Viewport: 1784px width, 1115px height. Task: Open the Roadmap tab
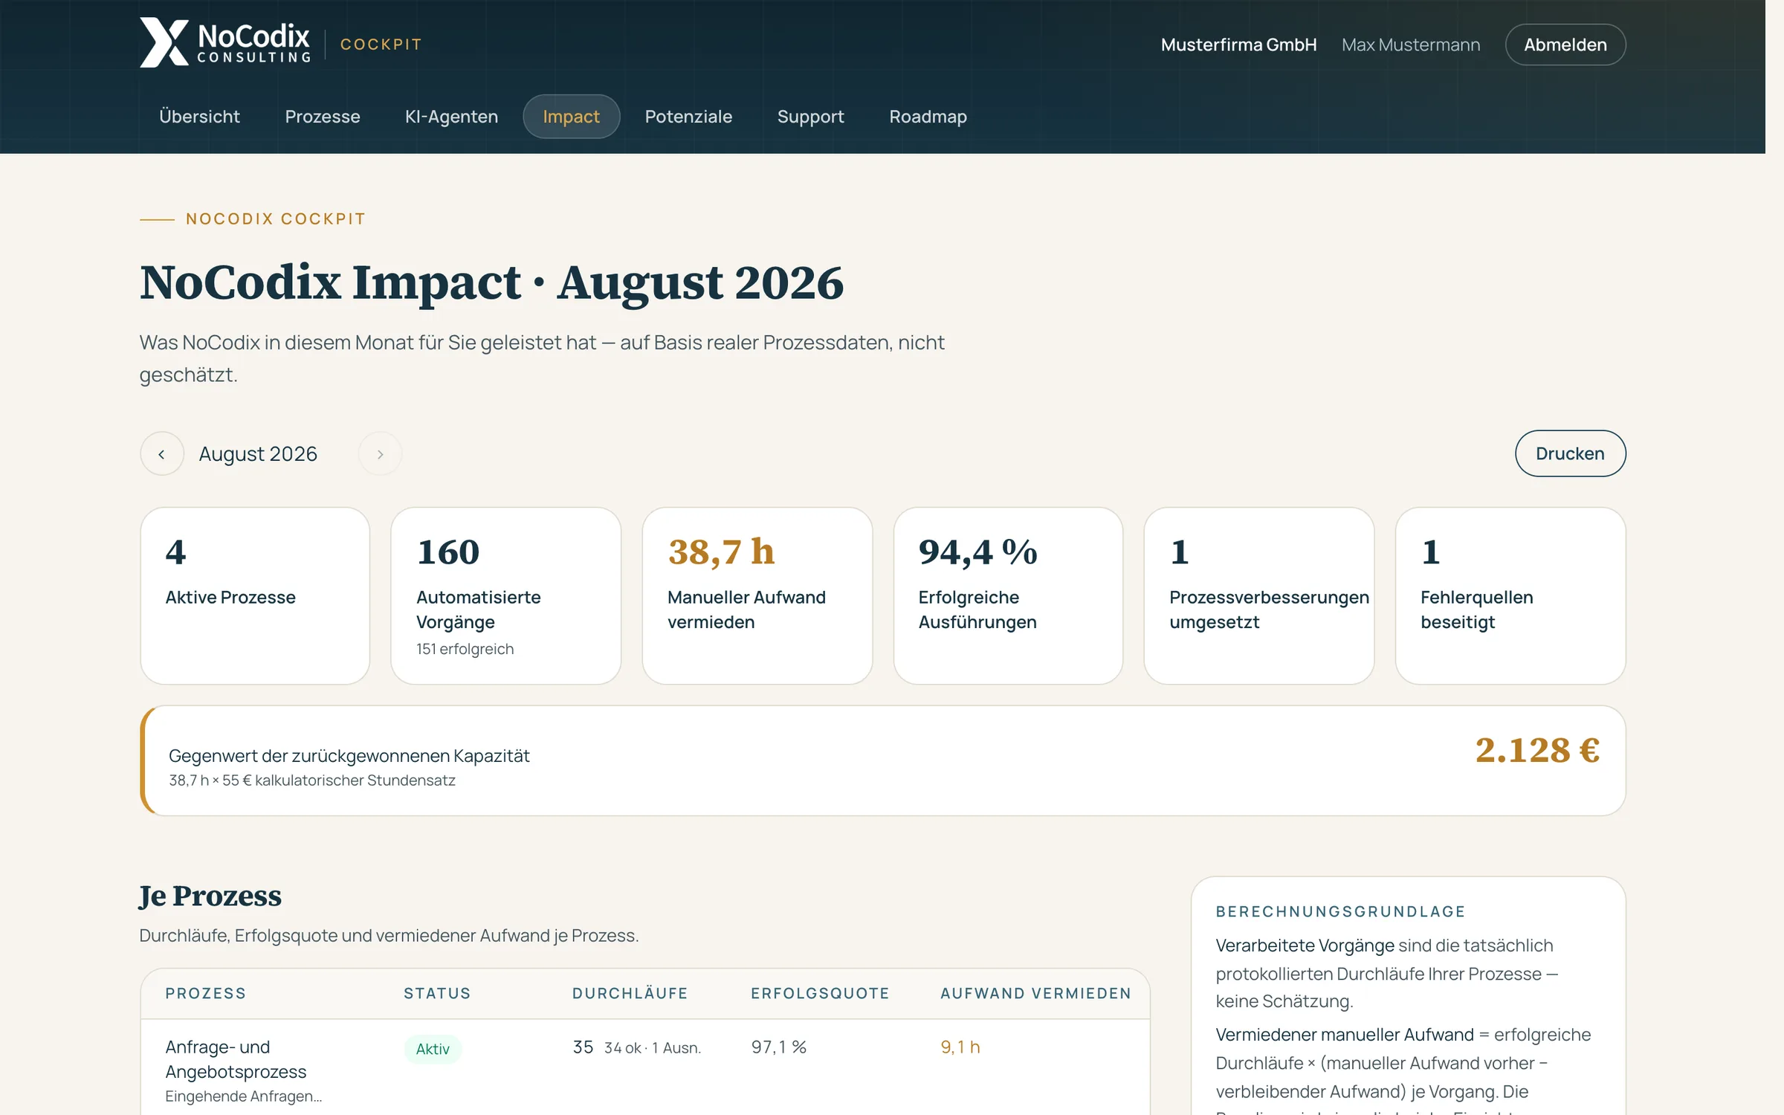click(x=928, y=117)
